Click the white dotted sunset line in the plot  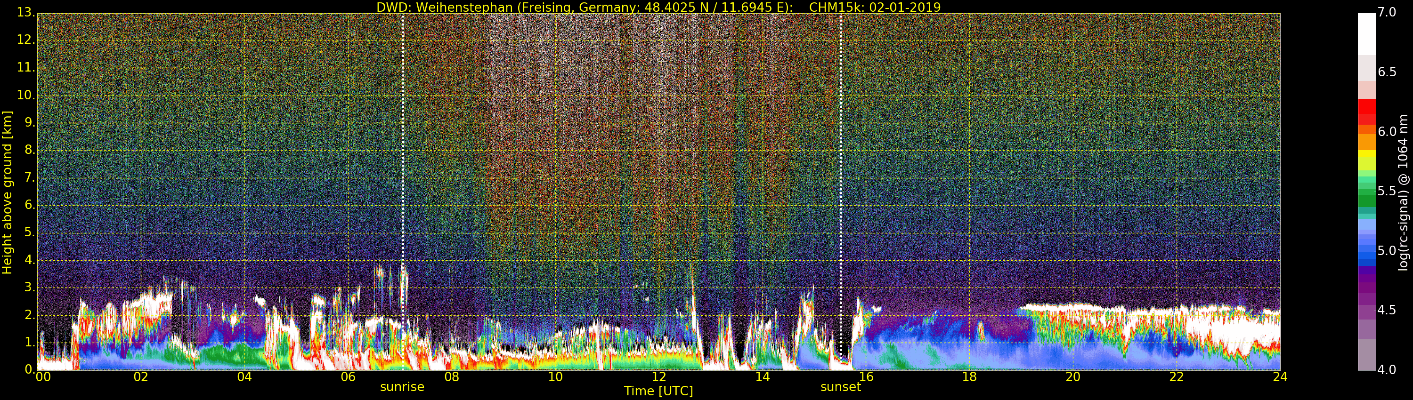tap(840, 164)
